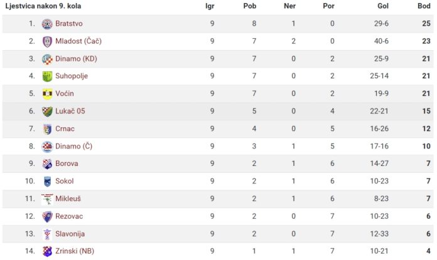Click the Gol column header
Viewport: 437px width, 260px height.
[x=383, y=6]
